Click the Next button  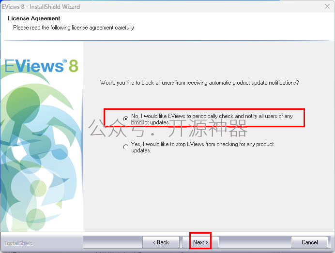(x=200, y=242)
